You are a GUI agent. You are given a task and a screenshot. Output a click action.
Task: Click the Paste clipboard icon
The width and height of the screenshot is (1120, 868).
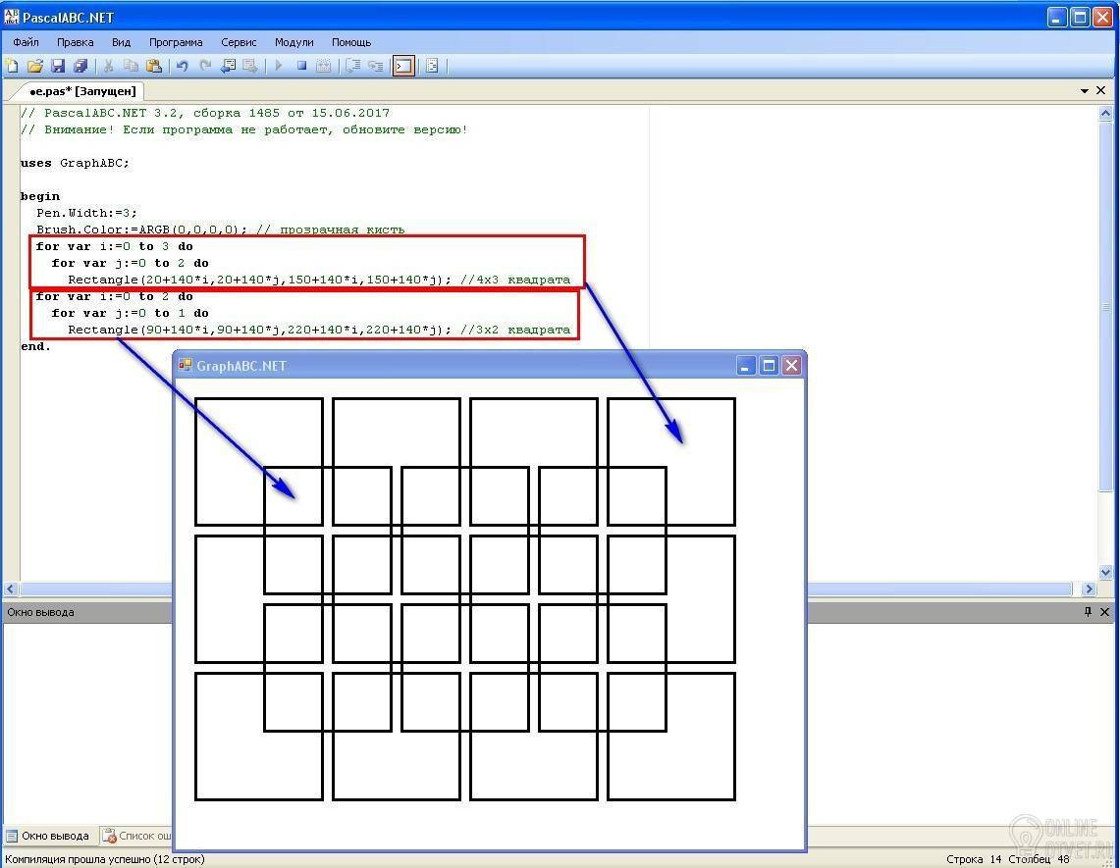[153, 67]
